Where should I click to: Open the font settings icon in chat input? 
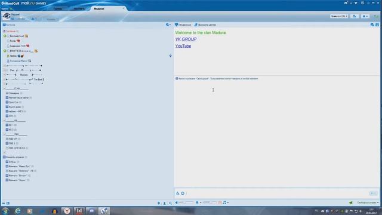click(x=178, y=193)
